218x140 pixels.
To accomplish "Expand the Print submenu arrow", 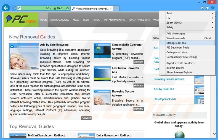I will (x=212, y=13).
